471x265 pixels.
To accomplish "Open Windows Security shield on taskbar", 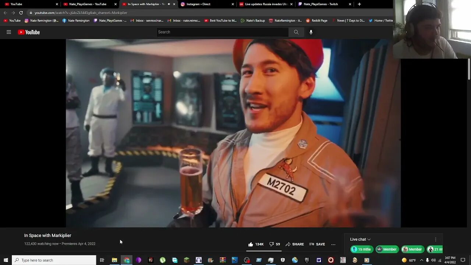I will point(283,260).
